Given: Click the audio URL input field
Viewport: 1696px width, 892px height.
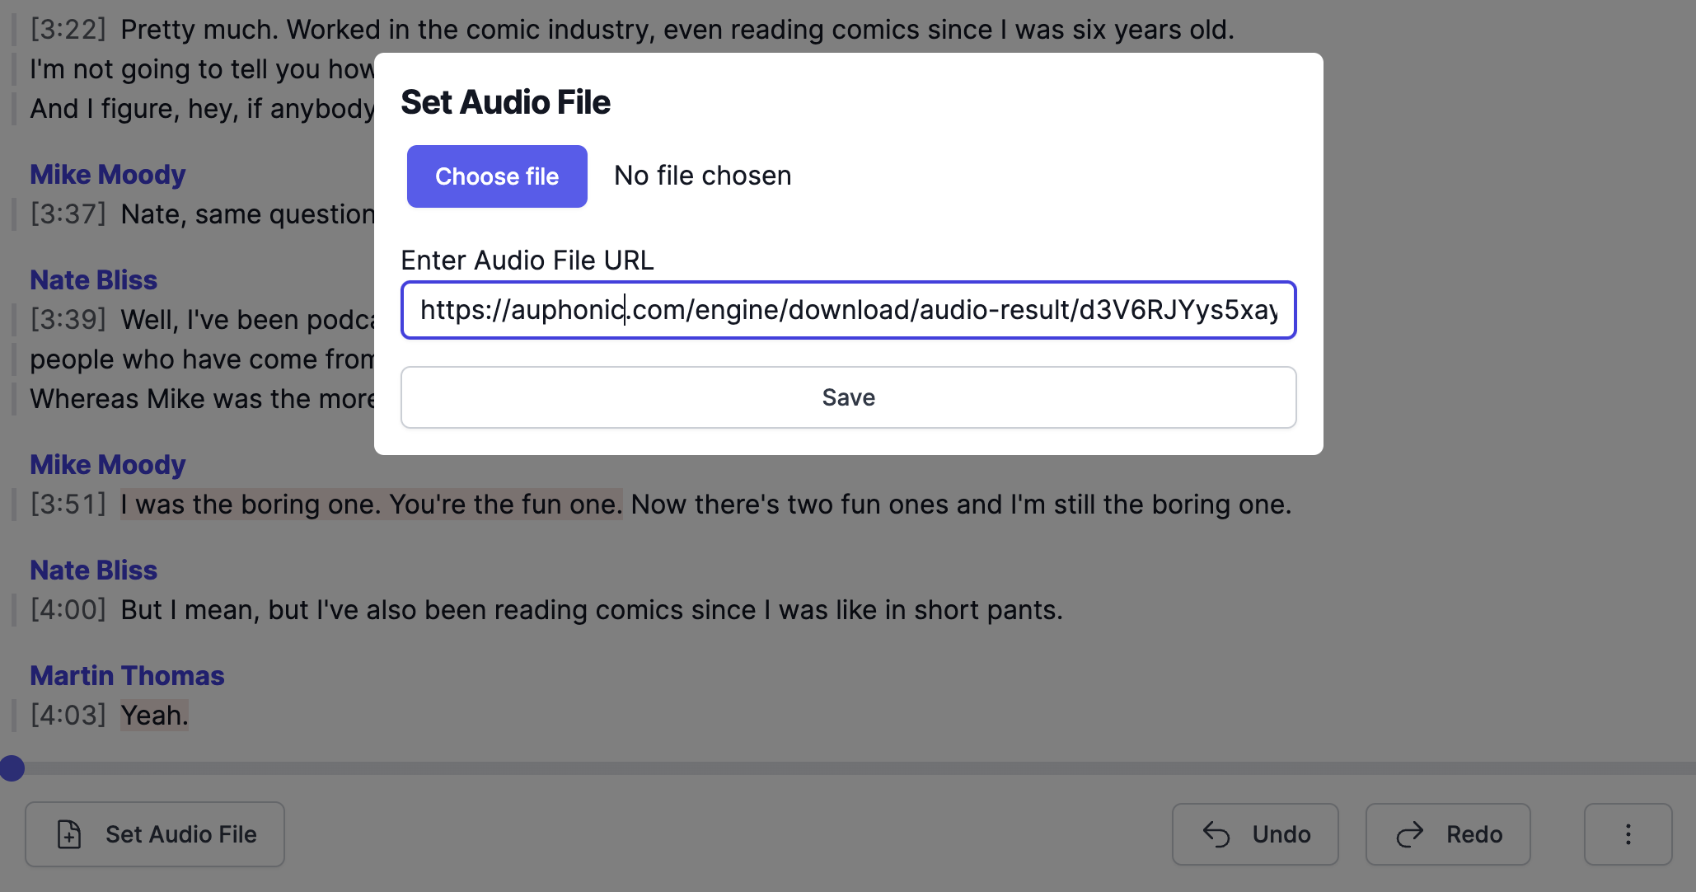Looking at the screenshot, I should 848,311.
